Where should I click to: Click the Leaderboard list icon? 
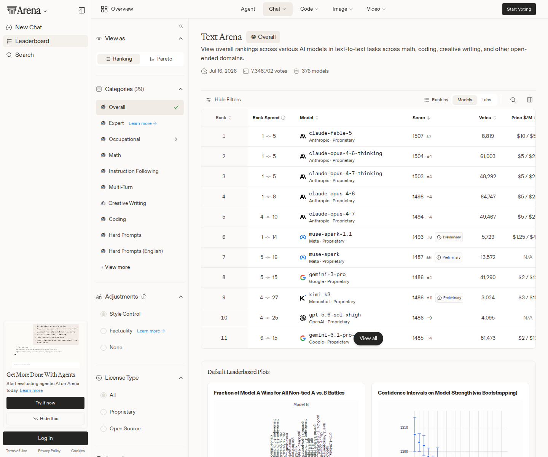pos(9,41)
